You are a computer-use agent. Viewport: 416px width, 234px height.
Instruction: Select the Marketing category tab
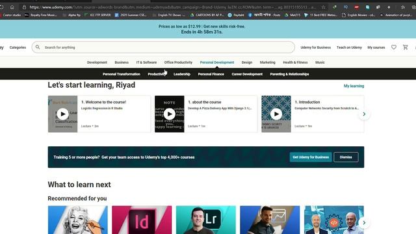[x=267, y=62]
